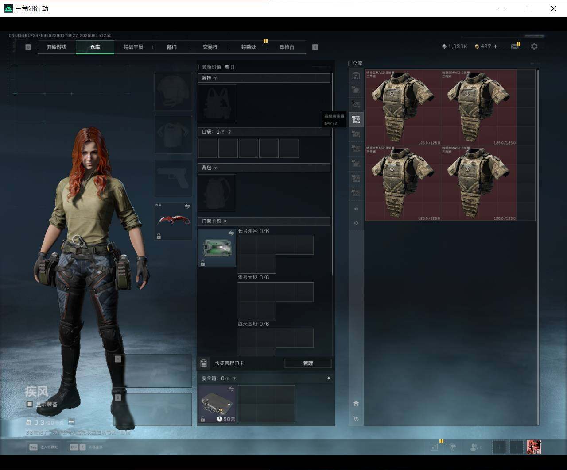Image resolution: width=567 pixels, height=470 pixels.
Task: Toggle the 显示装备 checkbox
Action: [x=30, y=404]
